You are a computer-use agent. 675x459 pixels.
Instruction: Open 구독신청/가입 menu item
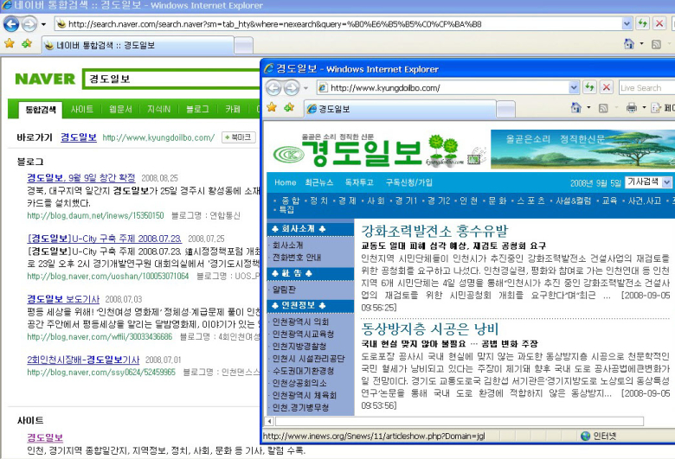pos(409,182)
